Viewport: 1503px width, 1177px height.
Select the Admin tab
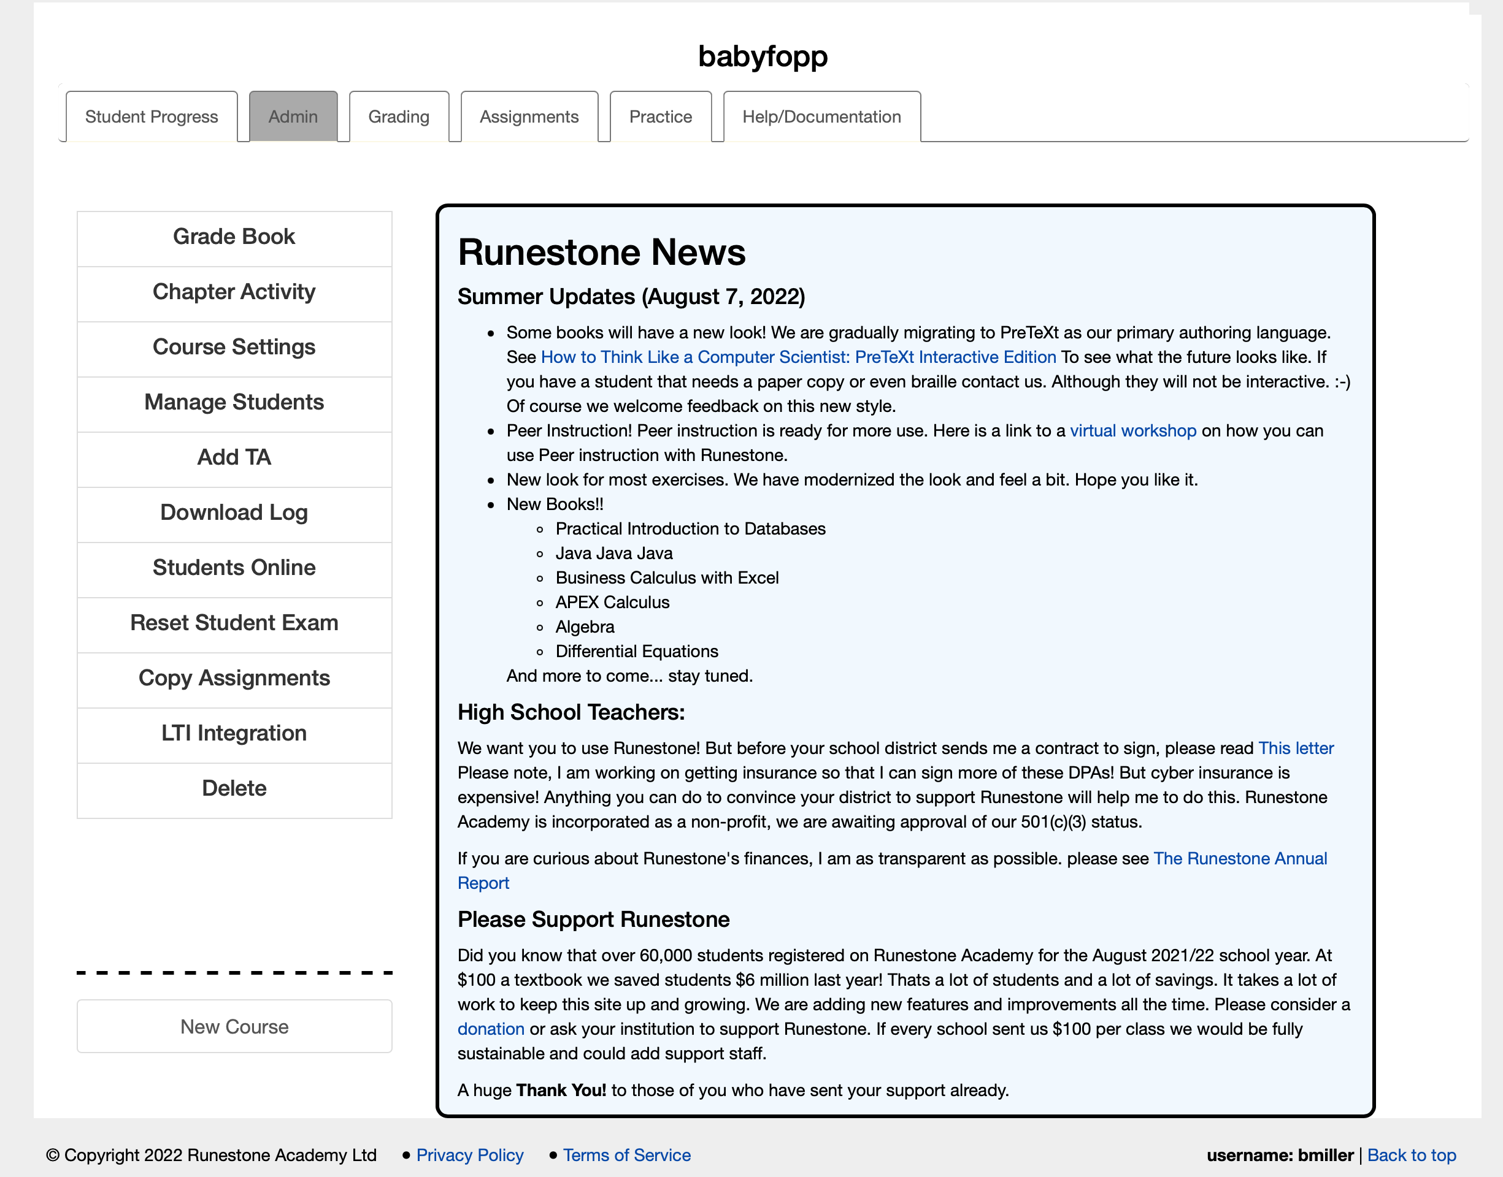(293, 116)
